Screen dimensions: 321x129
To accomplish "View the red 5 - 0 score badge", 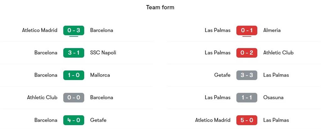I will [x=247, y=120].
